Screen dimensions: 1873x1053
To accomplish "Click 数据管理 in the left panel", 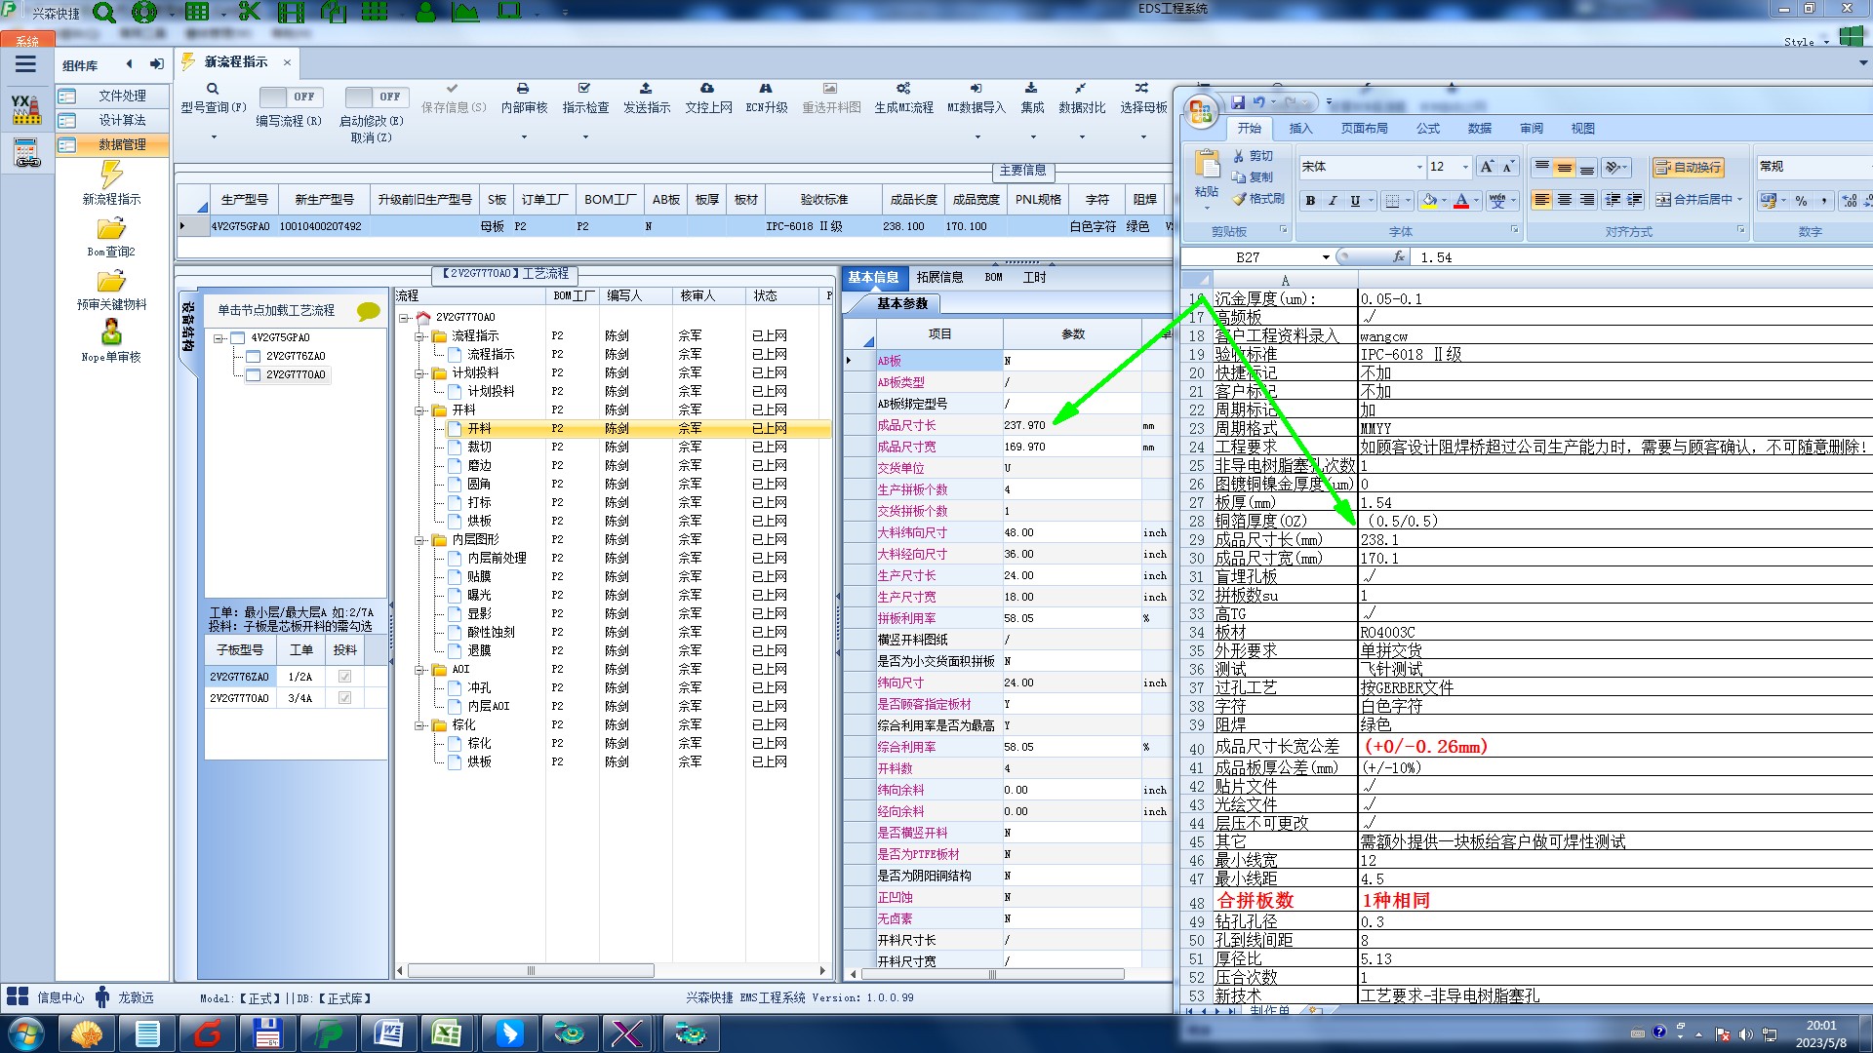I will tap(122, 144).
